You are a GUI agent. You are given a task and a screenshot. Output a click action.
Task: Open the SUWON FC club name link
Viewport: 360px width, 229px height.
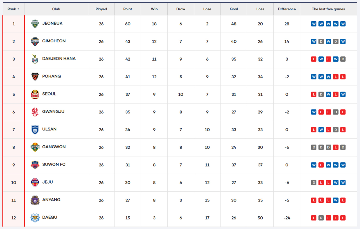point(54,164)
